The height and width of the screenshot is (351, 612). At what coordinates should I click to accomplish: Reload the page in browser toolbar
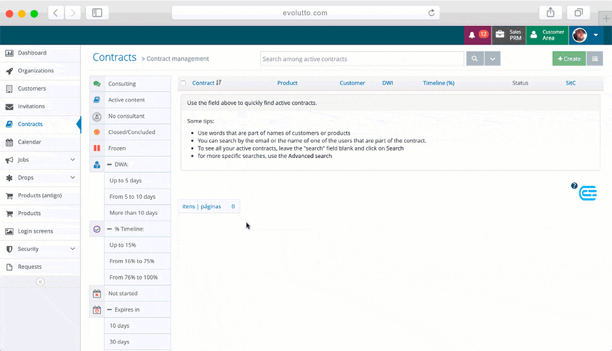(432, 13)
